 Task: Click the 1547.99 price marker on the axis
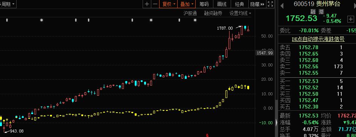265,53
